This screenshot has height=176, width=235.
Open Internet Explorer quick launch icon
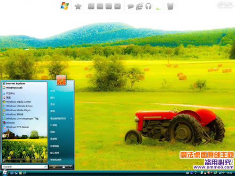click(24, 173)
